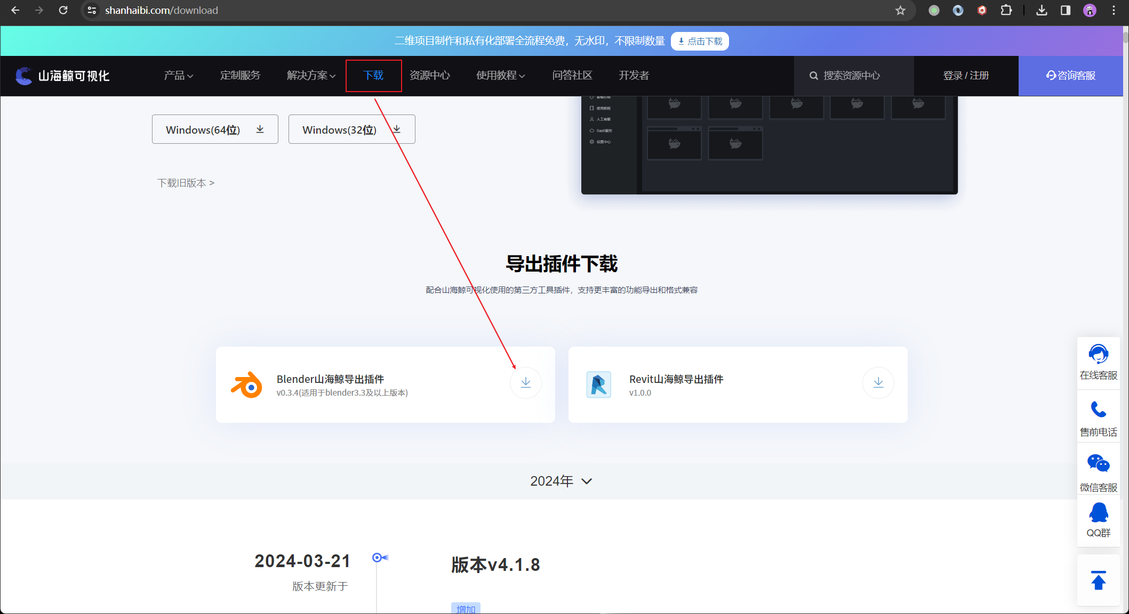Click the 咨询客服 (Contact Support) button
1129x614 pixels.
click(1071, 76)
